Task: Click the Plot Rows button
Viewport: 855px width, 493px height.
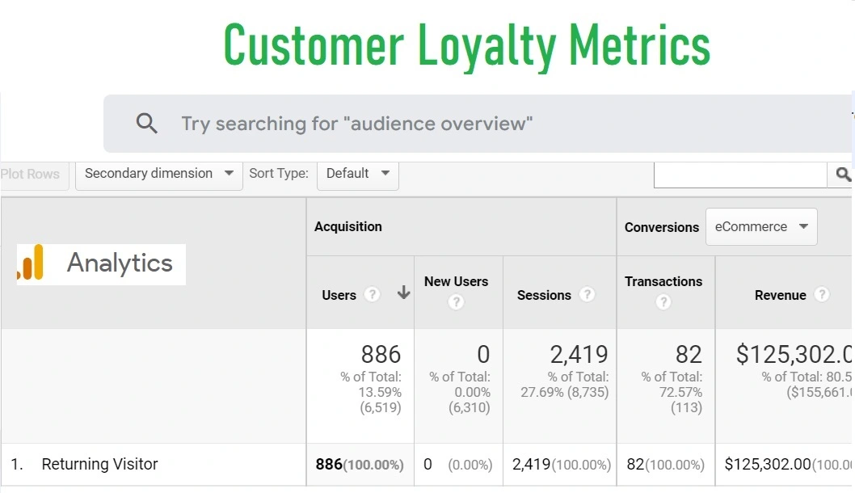Action: (x=30, y=174)
